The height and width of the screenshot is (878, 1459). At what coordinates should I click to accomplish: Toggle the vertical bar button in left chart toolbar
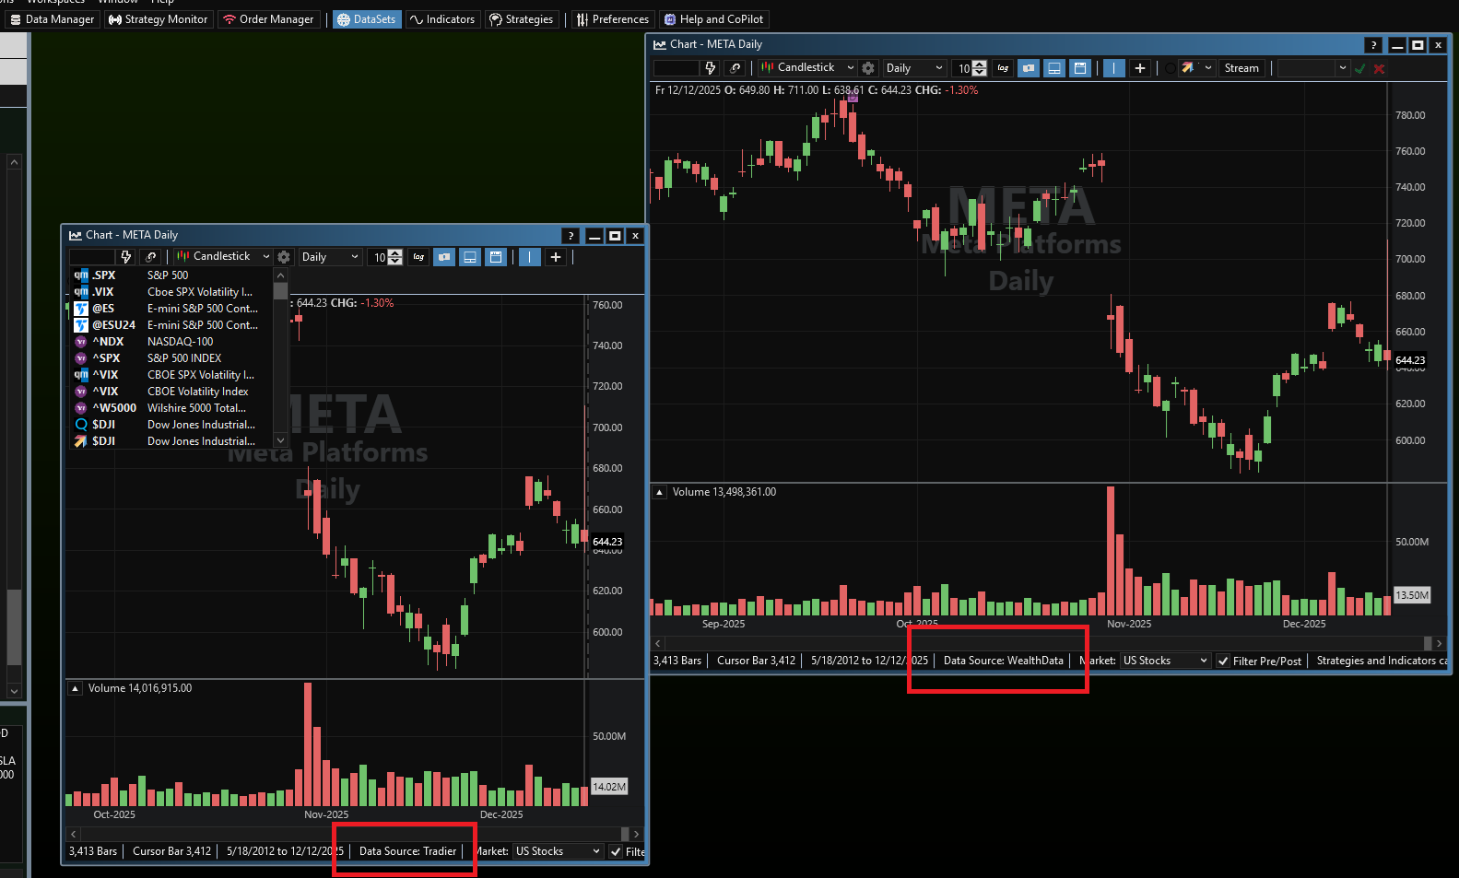pyautogui.click(x=530, y=257)
